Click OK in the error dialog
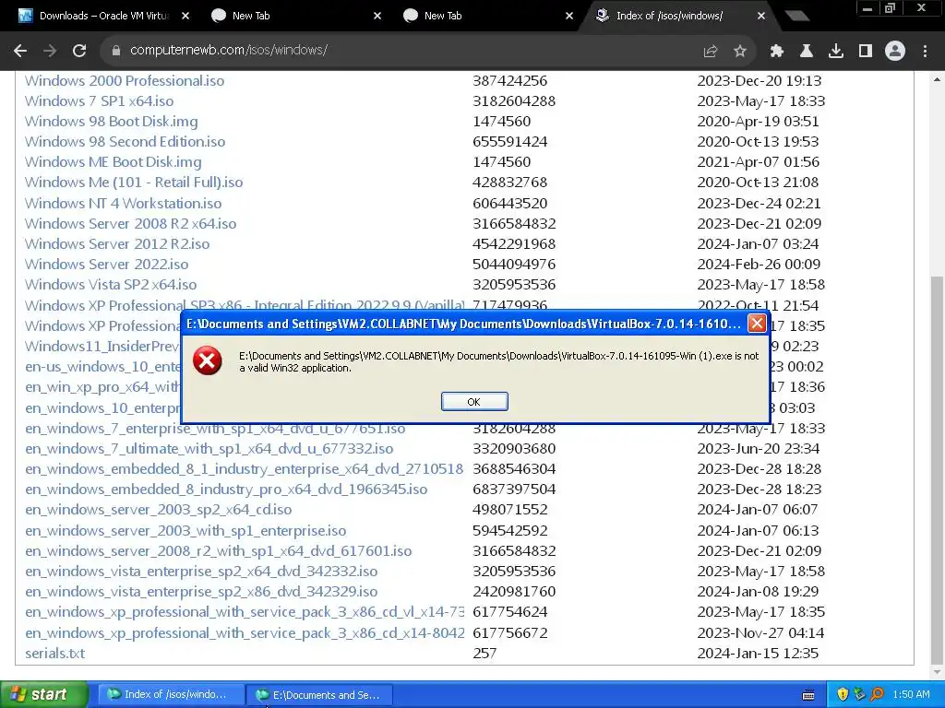The width and height of the screenshot is (945, 708). 474,402
